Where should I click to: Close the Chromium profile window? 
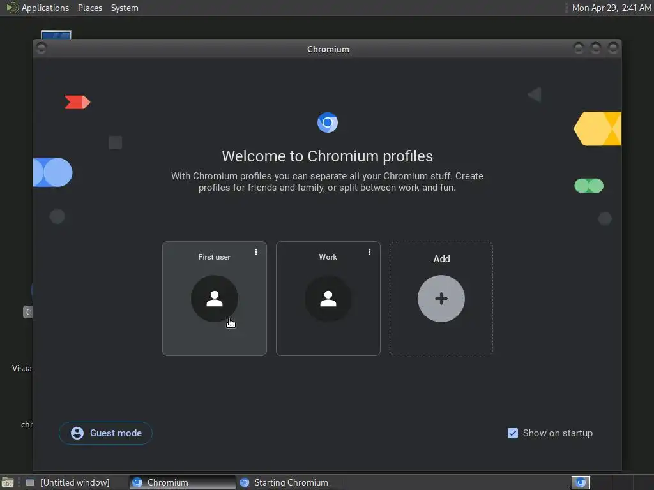tap(612, 48)
